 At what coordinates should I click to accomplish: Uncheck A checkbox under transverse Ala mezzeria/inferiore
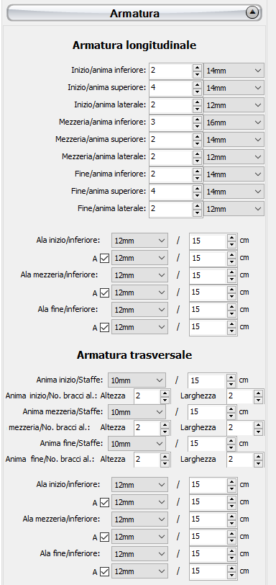coord(105,537)
